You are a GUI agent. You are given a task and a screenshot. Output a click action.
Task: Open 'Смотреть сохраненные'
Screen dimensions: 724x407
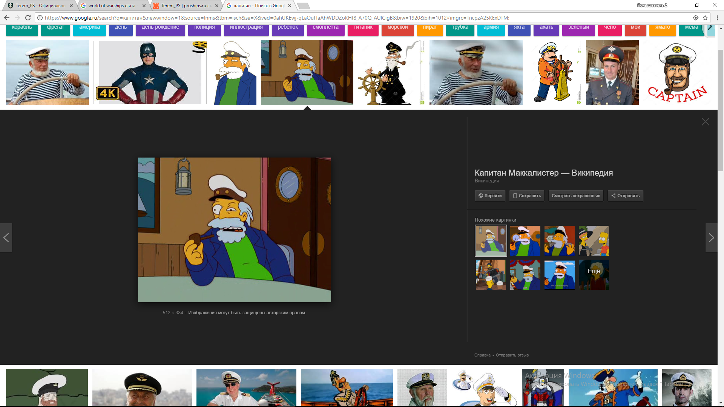pyautogui.click(x=576, y=196)
